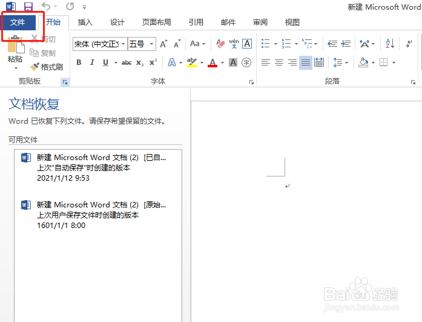Click the distributed alignment icon
Screen dimensions: 422x322
tap(319, 62)
